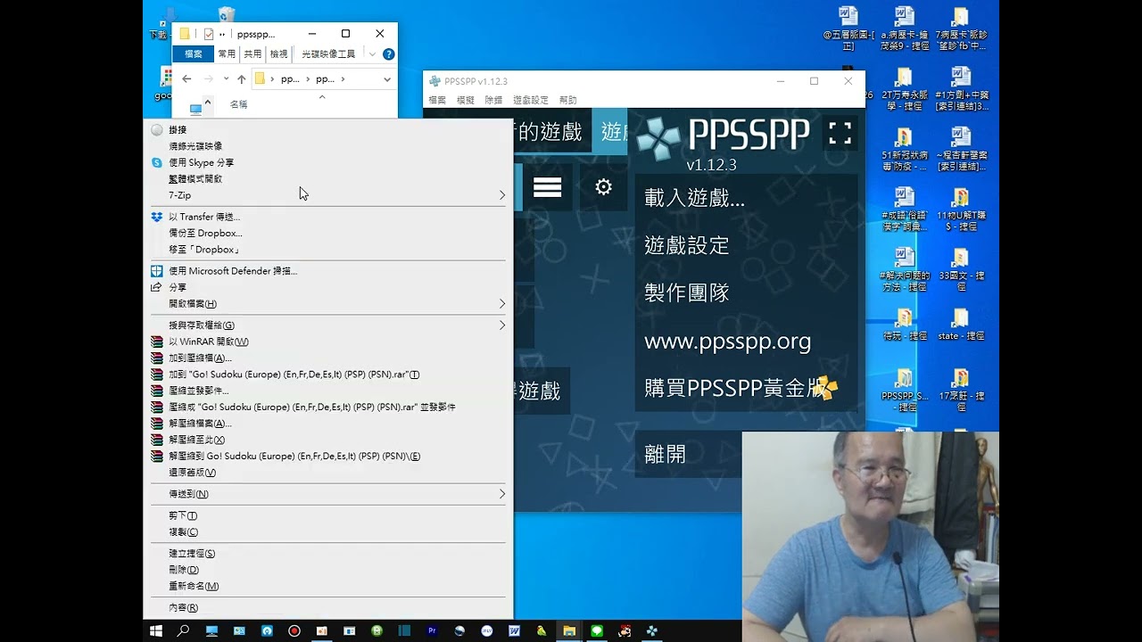
Task: Click the 名稱 column header in Explorer
Action: coord(238,104)
